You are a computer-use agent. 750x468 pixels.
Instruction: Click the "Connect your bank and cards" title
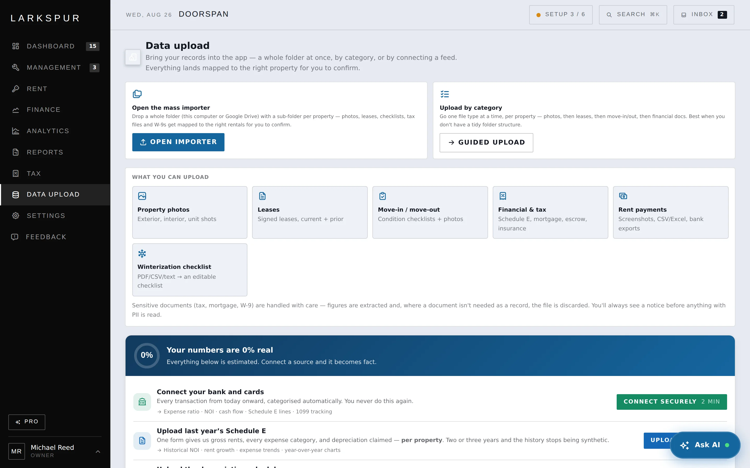pos(210,392)
